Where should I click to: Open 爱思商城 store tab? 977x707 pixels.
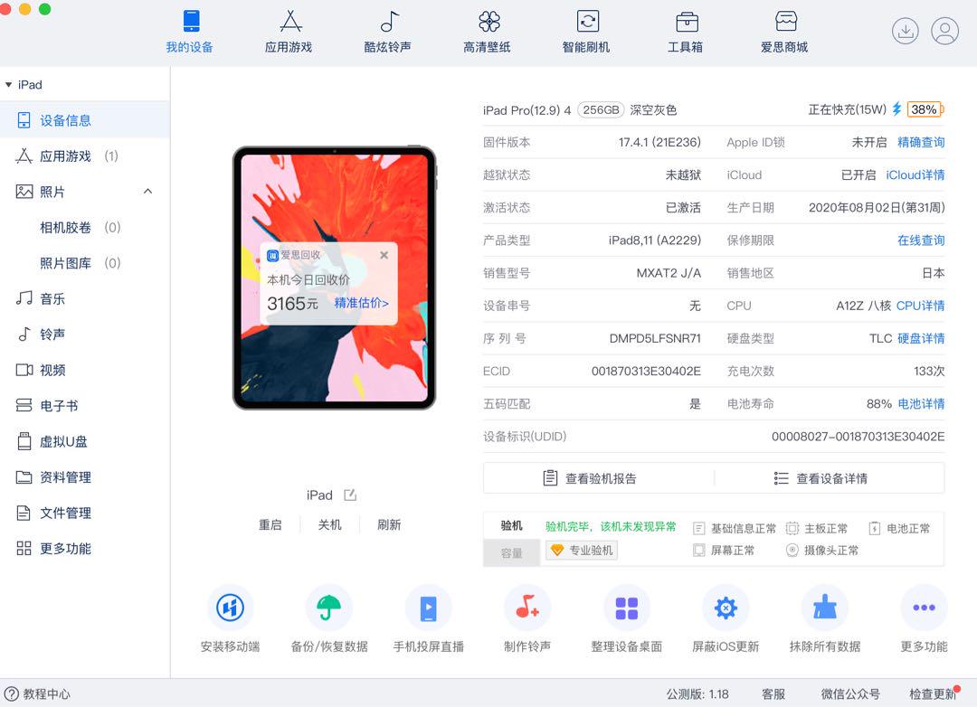[784, 32]
